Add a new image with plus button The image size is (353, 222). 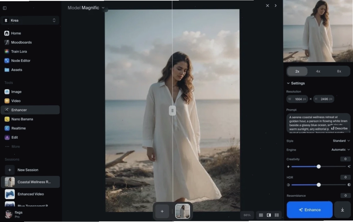pos(162,211)
